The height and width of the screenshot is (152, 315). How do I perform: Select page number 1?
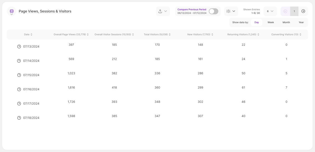(294, 11)
